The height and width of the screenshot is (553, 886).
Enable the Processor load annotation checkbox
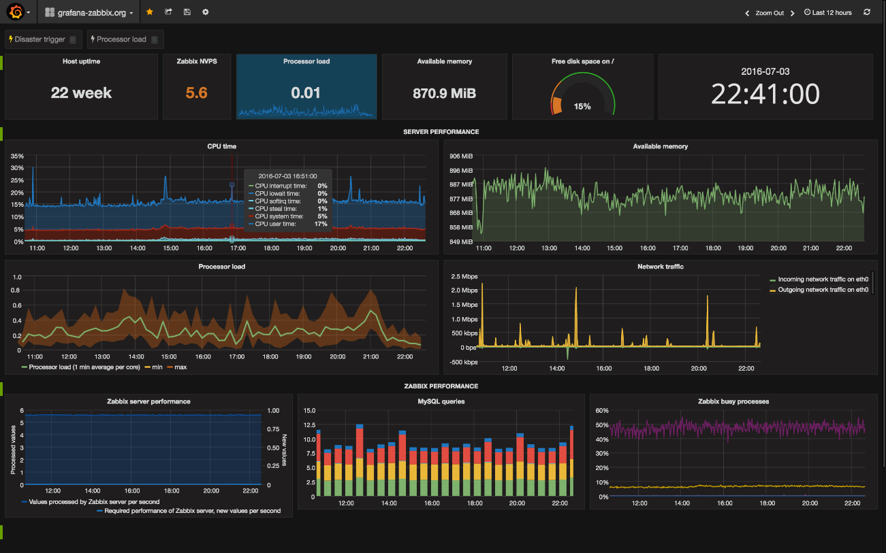155,39
